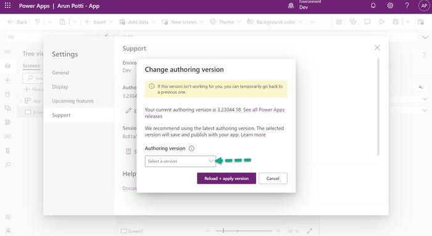Expand the Add data dropdown
Image resolution: width=432 pixels, height=236 pixels.
pyautogui.click(x=154, y=22)
